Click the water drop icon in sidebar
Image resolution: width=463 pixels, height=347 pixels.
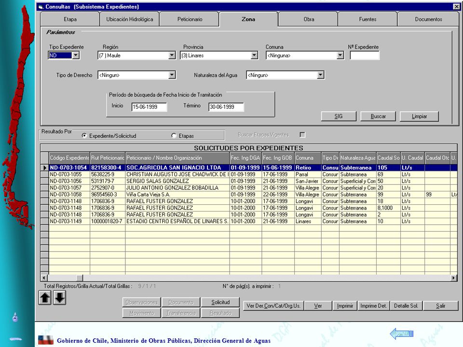click(15, 317)
